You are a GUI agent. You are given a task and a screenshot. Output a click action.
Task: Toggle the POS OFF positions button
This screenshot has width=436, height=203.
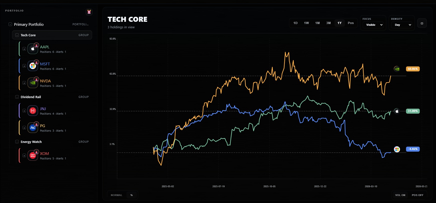[417, 195]
